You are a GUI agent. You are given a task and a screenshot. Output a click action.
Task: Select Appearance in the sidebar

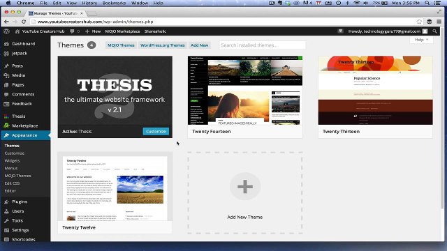(25, 135)
